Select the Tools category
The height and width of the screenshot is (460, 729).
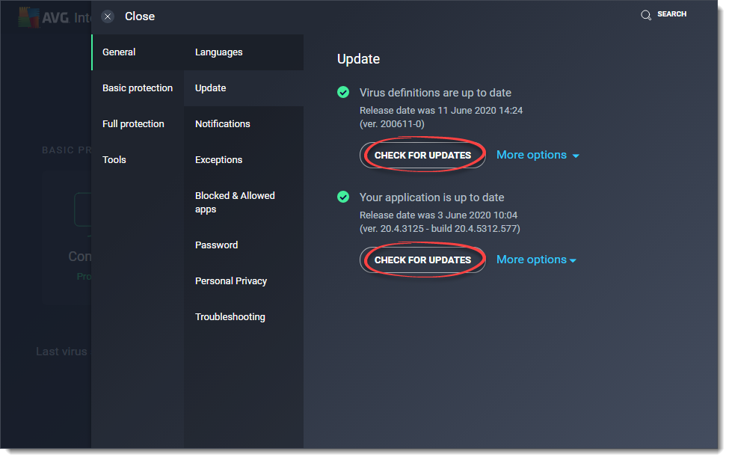point(114,159)
